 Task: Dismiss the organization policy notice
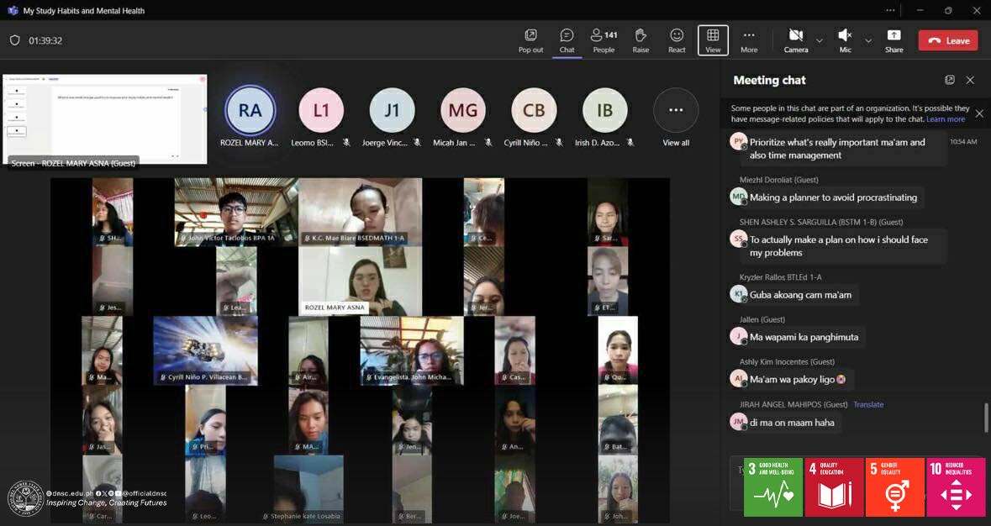tap(979, 113)
